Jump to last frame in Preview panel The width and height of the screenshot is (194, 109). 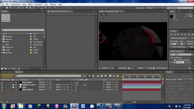(185, 35)
